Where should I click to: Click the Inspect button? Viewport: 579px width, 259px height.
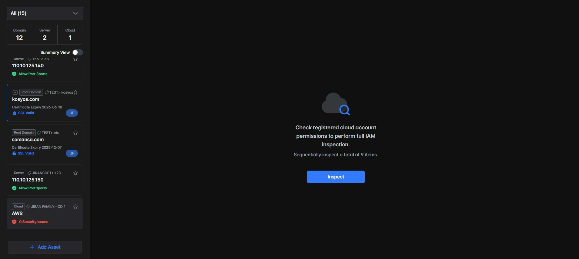[336, 177]
